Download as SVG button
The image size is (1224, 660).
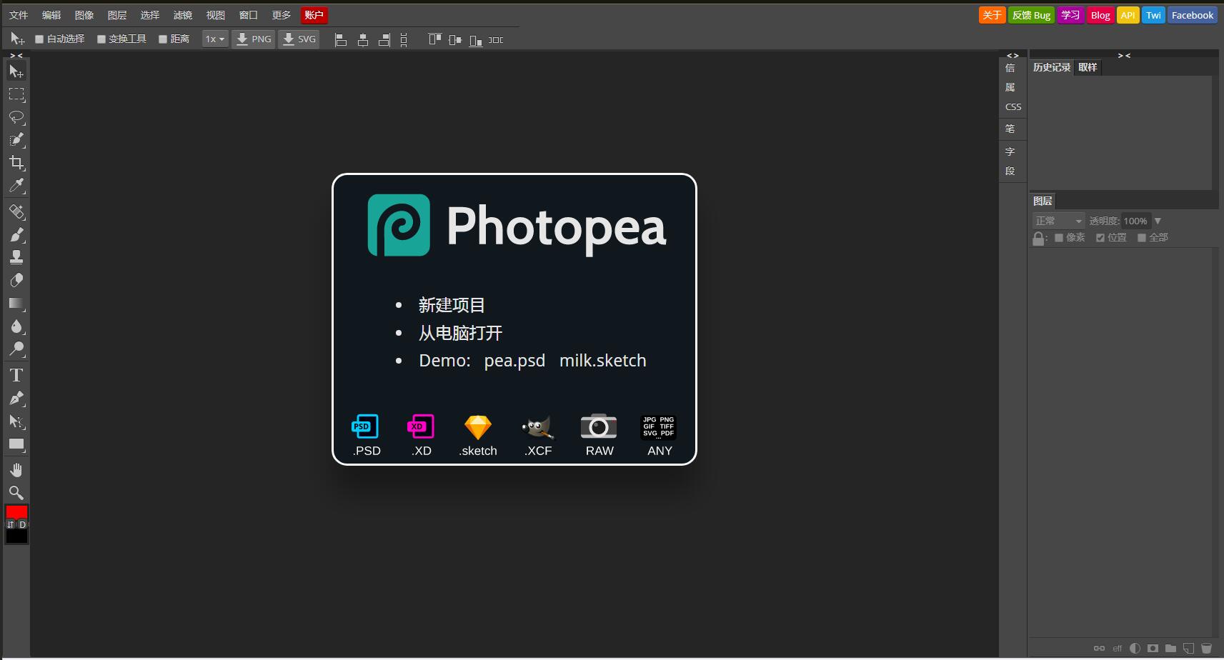point(299,39)
